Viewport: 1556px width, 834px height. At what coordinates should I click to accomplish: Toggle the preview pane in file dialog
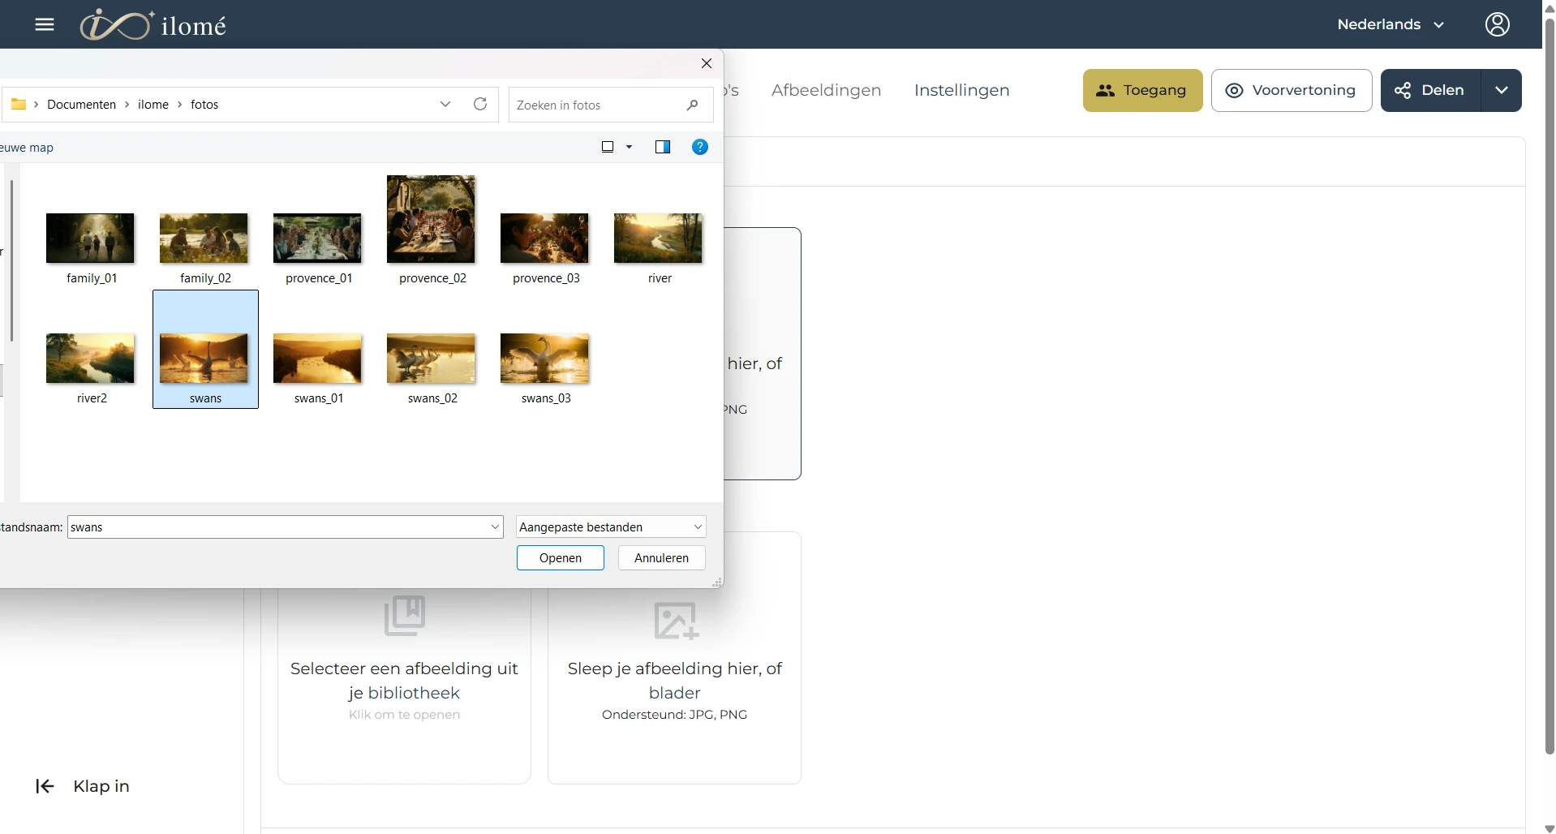coord(663,147)
